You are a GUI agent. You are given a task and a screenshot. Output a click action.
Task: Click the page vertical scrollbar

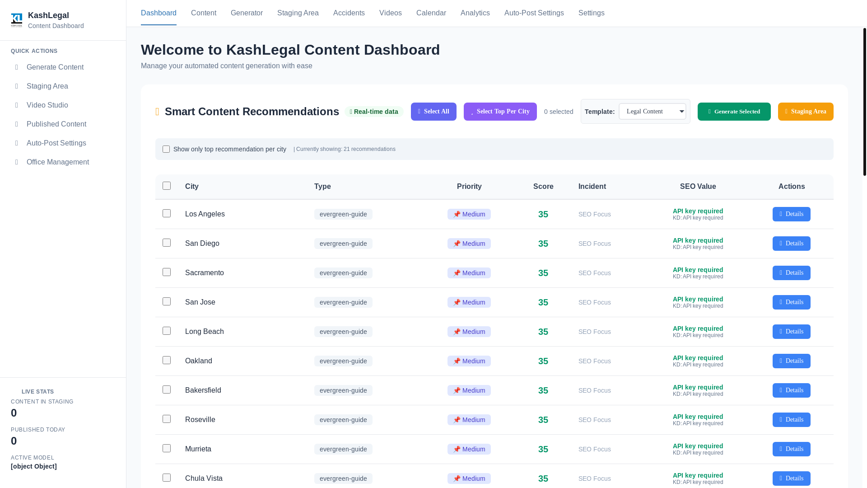coord(865,102)
